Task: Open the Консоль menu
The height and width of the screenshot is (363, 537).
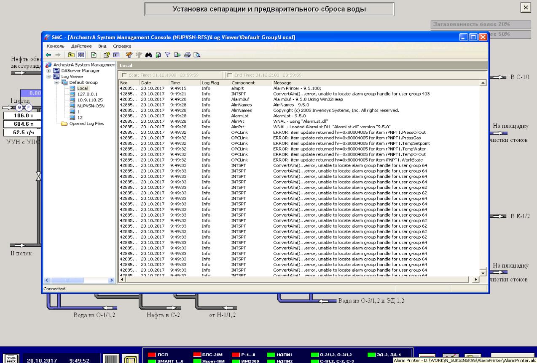Action: pos(55,46)
